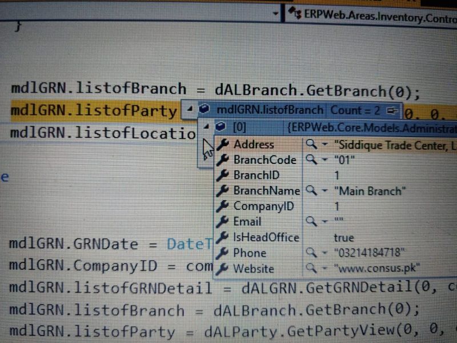Click the wrench icon for CompanyID property

(223, 206)
